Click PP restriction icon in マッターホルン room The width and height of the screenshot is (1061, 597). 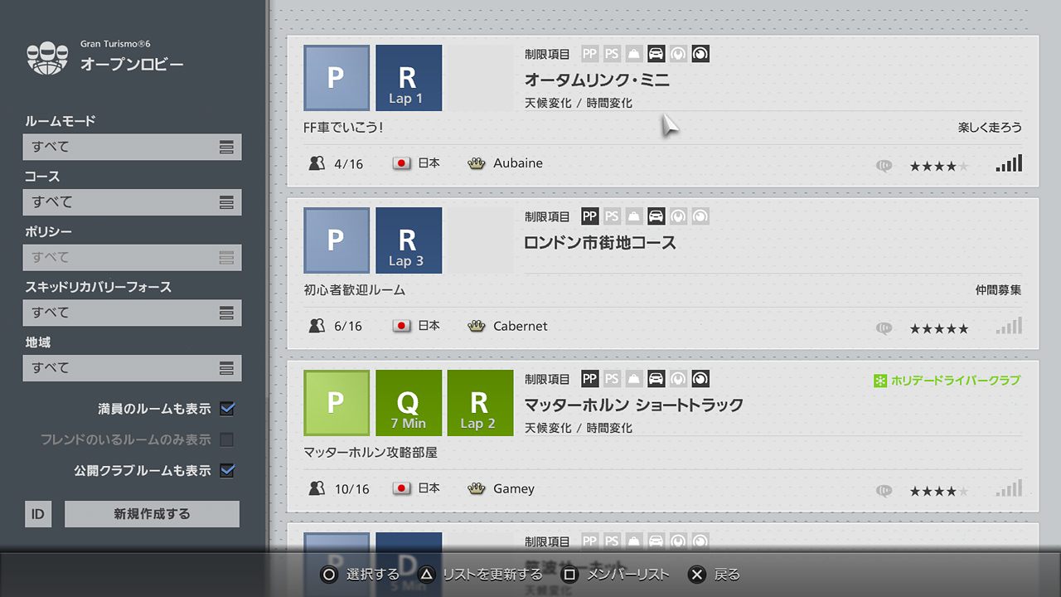590,379
